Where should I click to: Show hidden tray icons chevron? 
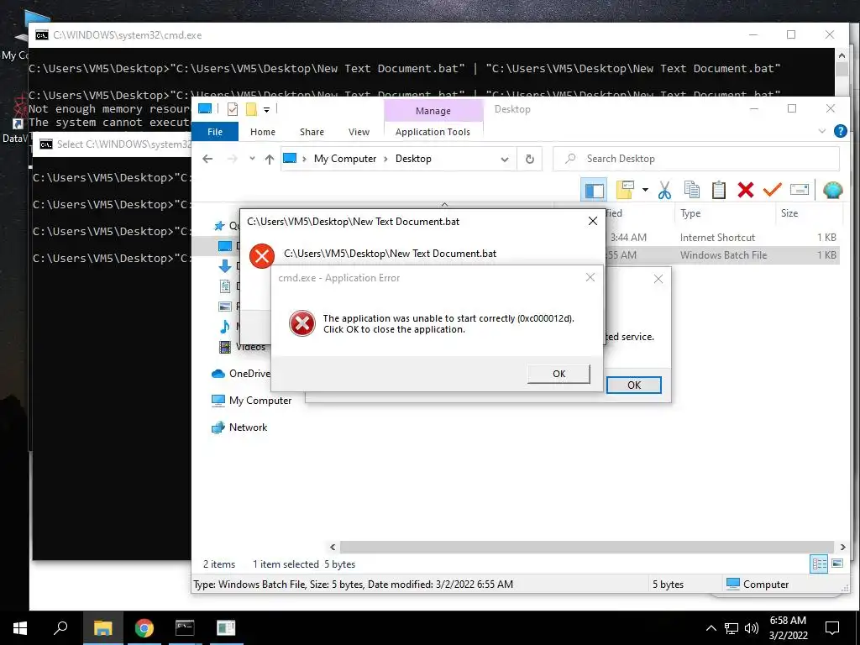coord(711,628)
